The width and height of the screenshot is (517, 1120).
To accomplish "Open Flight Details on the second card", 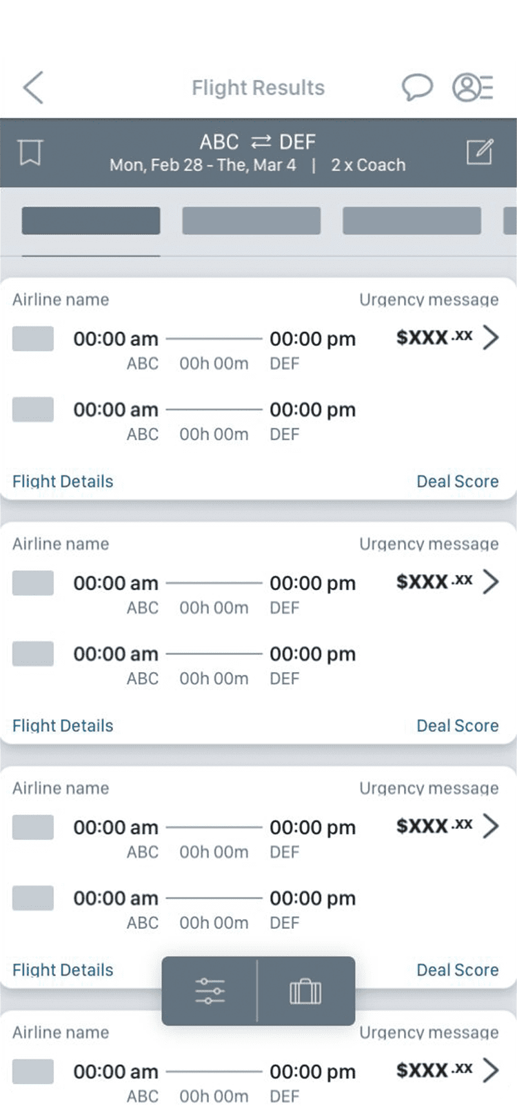I will pos(63,726).
